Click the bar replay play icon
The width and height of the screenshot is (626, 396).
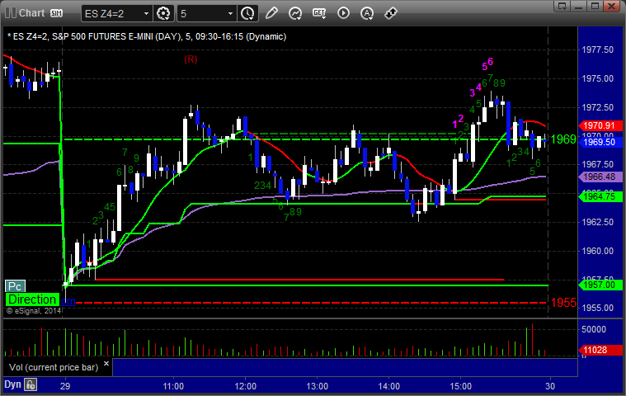pos(343,13)
